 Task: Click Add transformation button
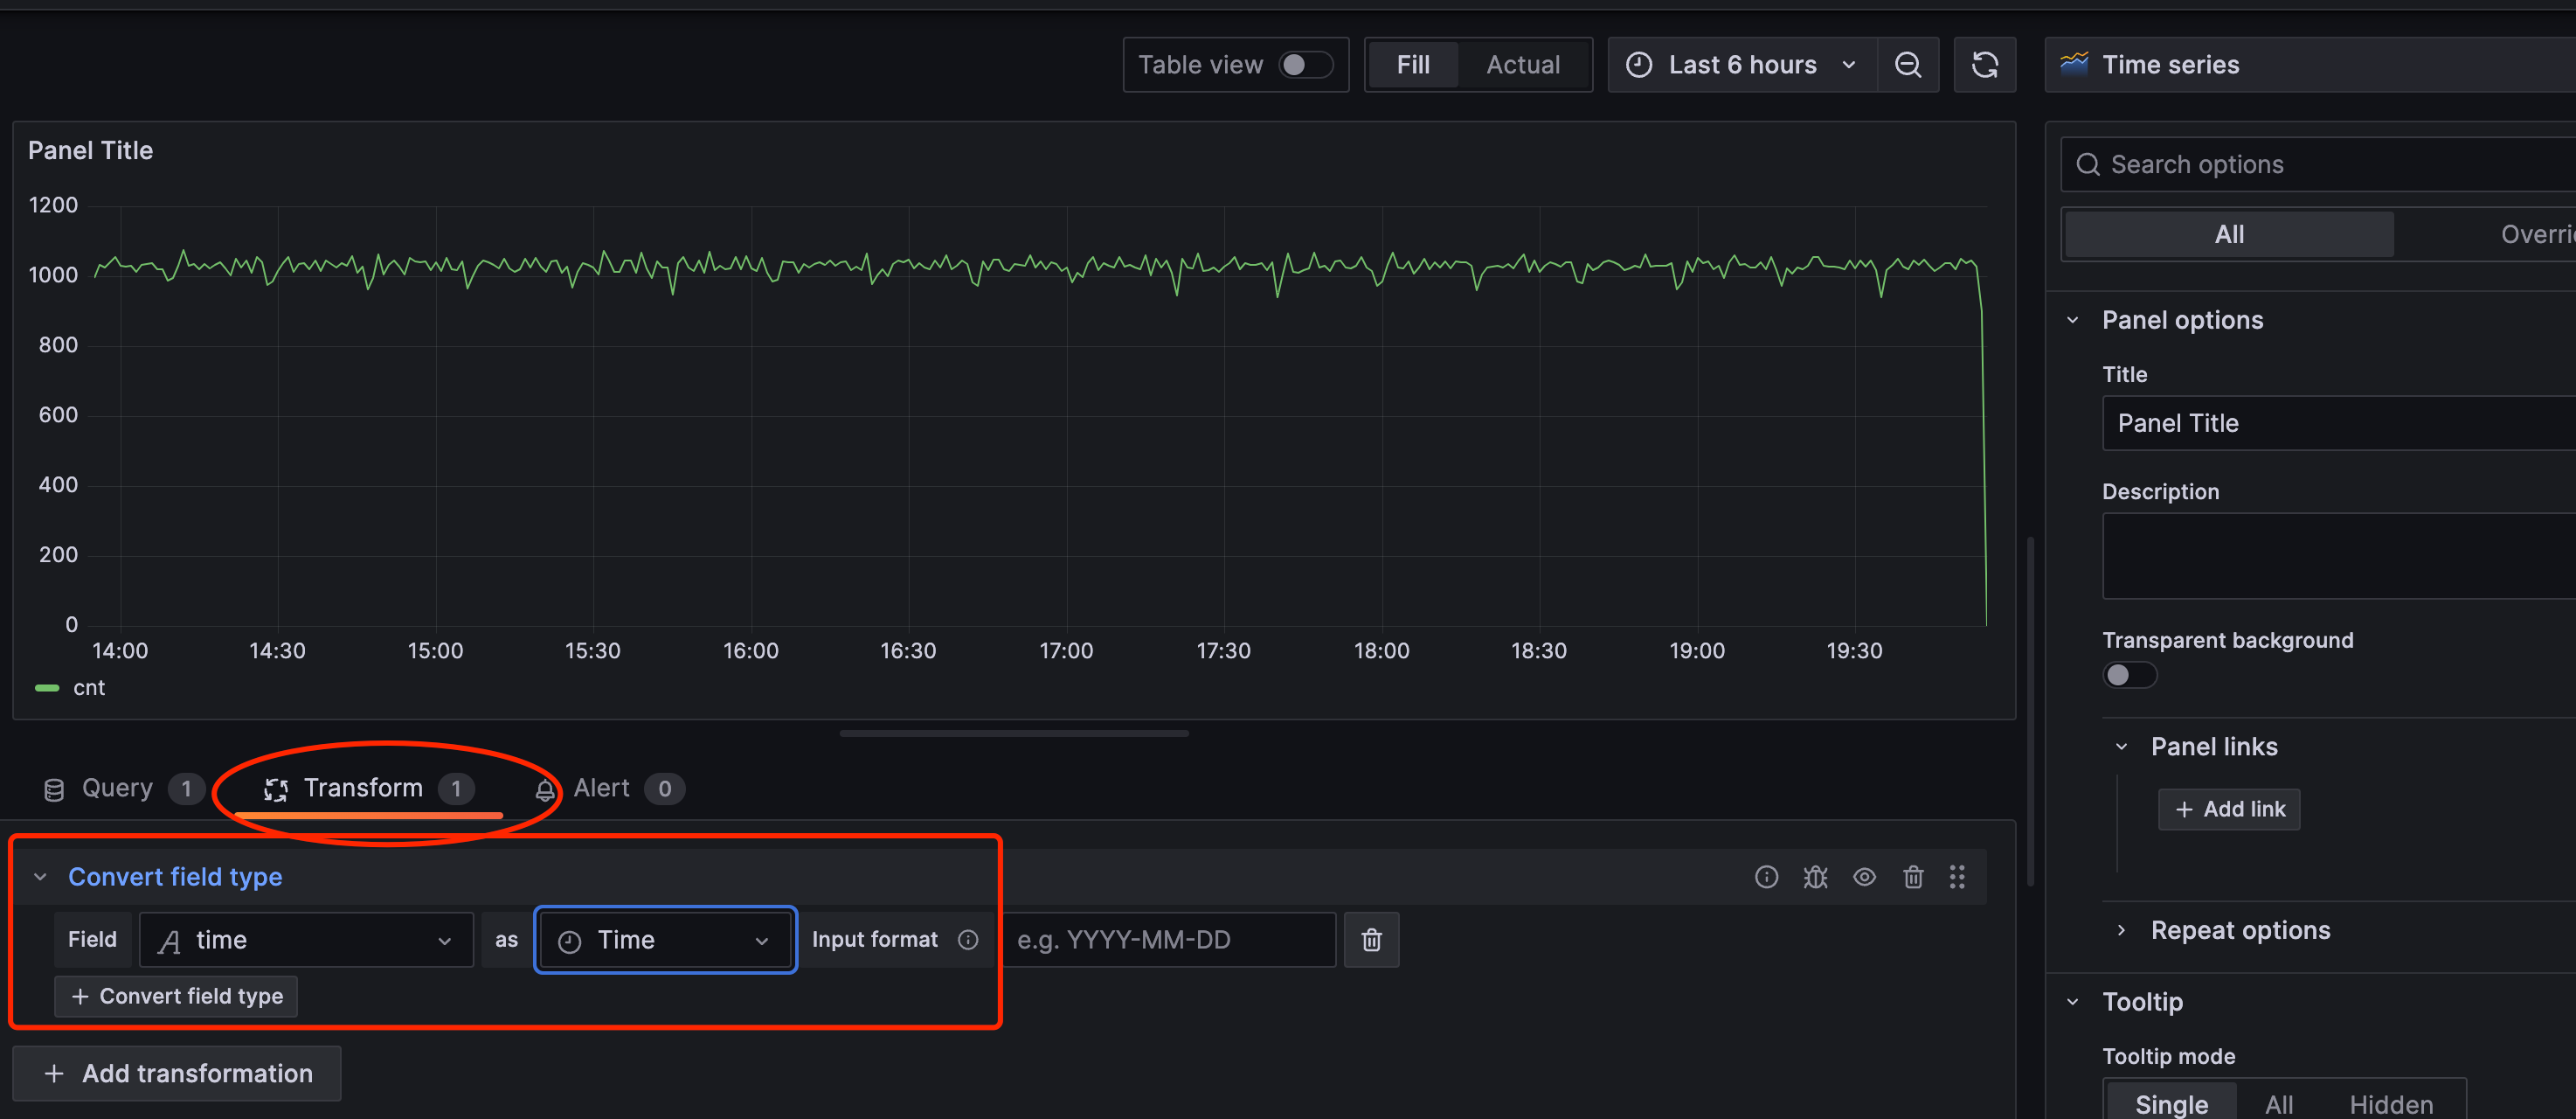tap(177, 1073)
